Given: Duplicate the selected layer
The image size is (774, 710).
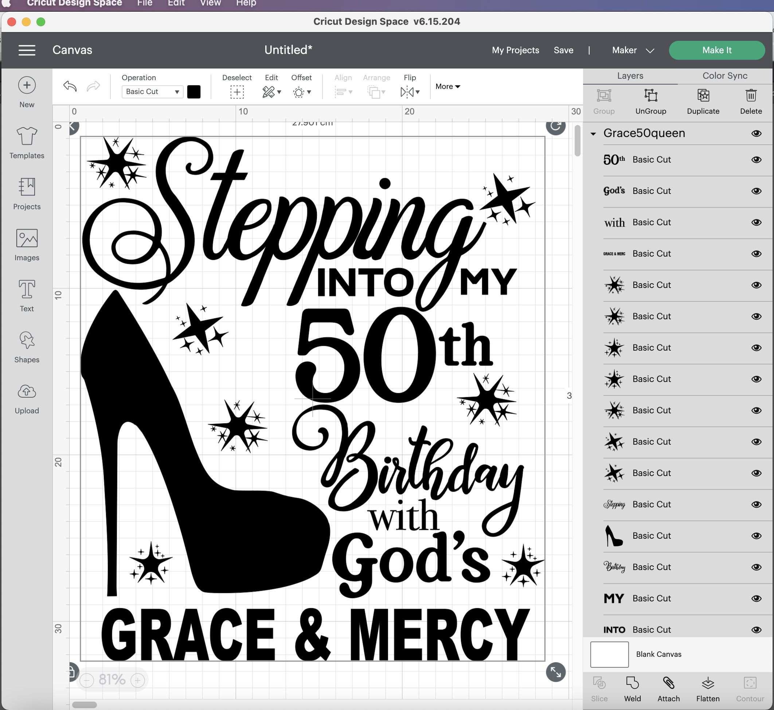Looking at the screenshot, I should point(703,101).
